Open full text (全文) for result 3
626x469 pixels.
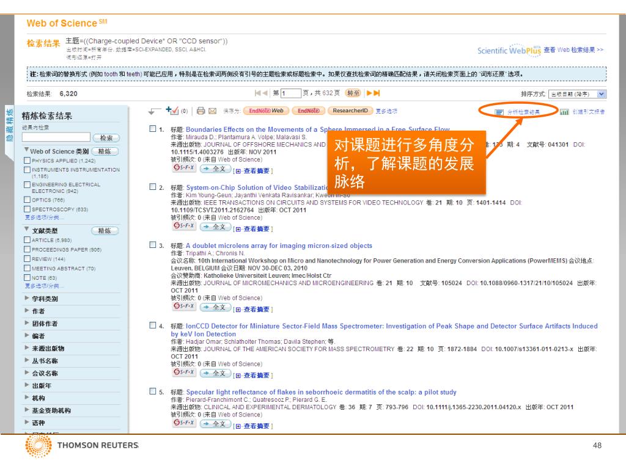pyautogui.click(x=216, y=308)
